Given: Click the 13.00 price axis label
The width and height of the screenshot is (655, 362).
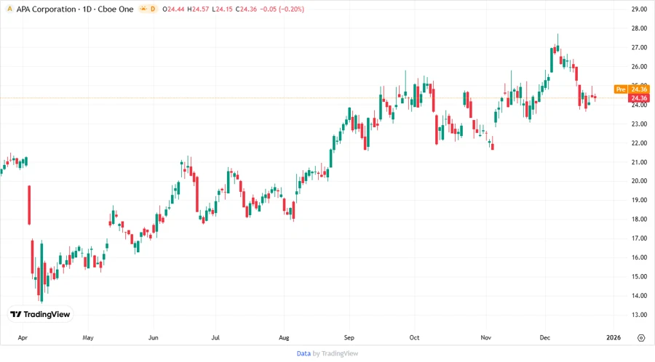Looking at the screenshot, I should click(639, 315).
